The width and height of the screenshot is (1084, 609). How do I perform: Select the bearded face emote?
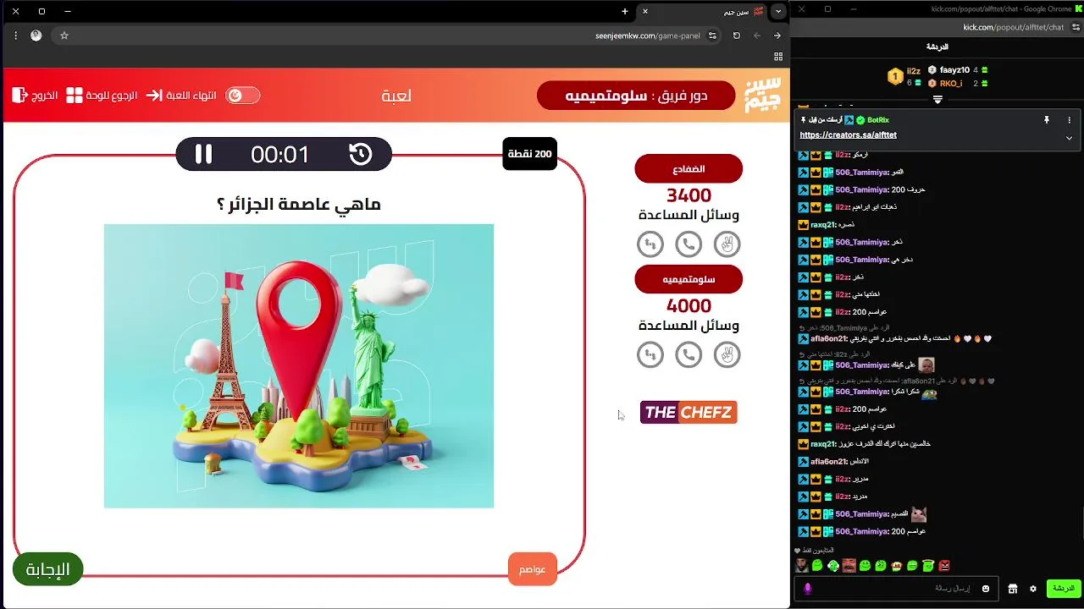[802, 566]
